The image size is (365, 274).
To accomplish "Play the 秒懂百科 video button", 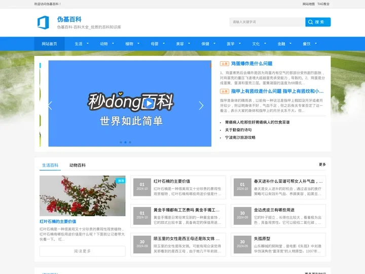I will (x=149, y=103).
